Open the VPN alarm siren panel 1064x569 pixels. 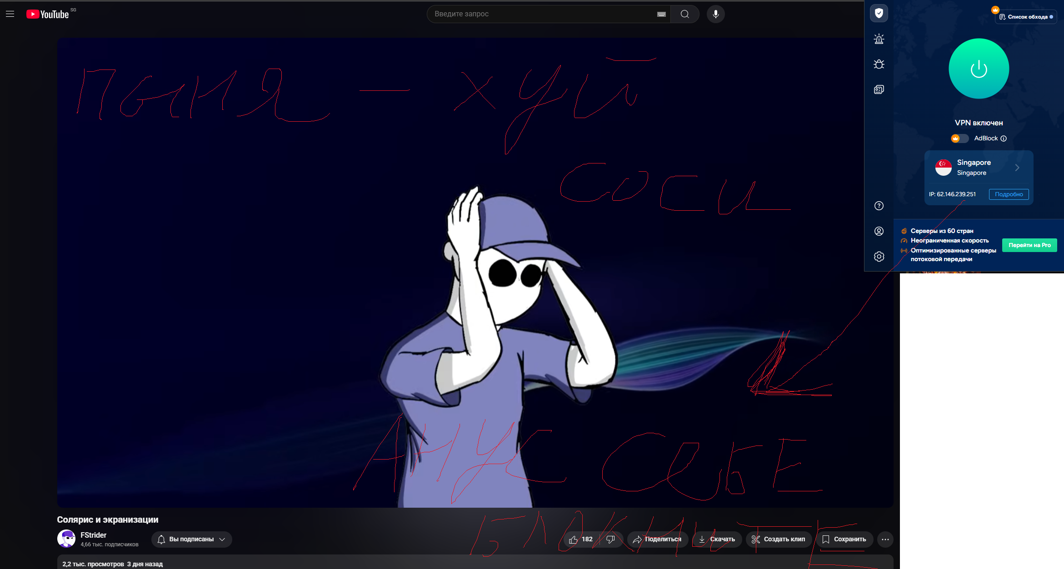tap(879, 39)
